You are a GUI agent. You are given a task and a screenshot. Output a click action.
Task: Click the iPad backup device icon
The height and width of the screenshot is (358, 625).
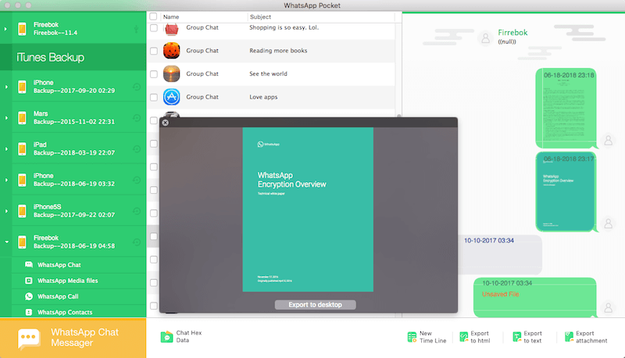tap(23, 149)
